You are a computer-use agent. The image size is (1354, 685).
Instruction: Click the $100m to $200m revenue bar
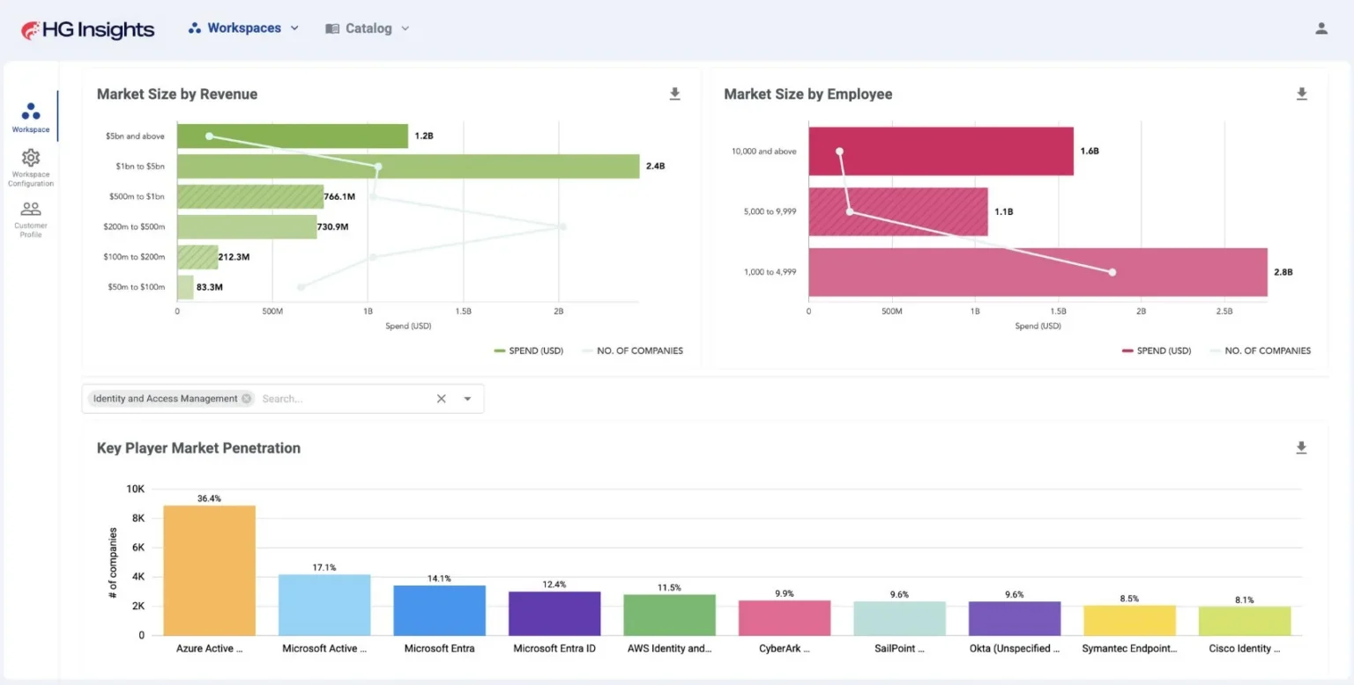[197, 257]
